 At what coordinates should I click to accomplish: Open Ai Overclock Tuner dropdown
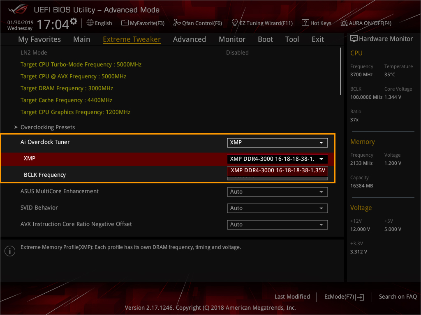click(x=278, y=142)
